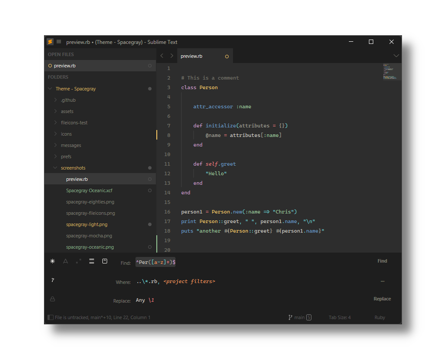Image resolution: width=446 pixels, height=360 pixels.
Task: Toggle show context lines option
Action: click(x=91, y=261)
